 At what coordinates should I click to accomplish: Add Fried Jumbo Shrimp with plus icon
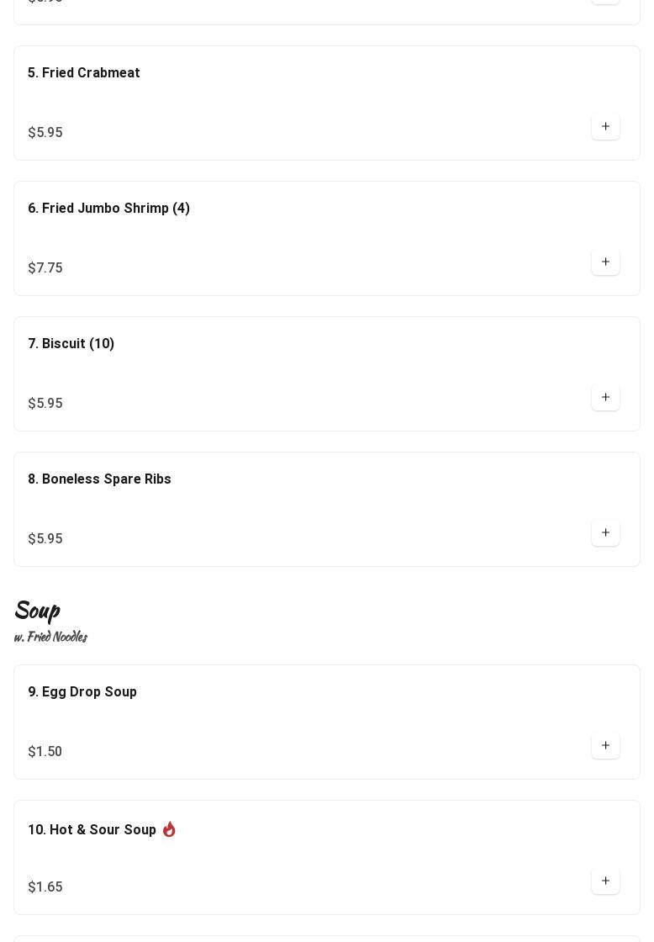tap(605, 262)
